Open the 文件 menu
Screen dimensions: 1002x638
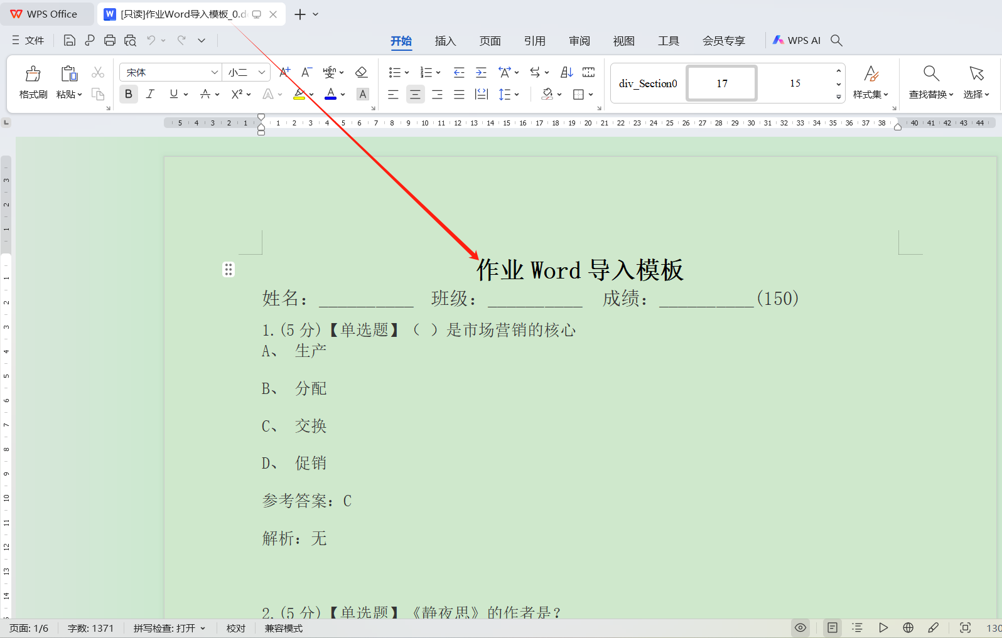(28, 41)
